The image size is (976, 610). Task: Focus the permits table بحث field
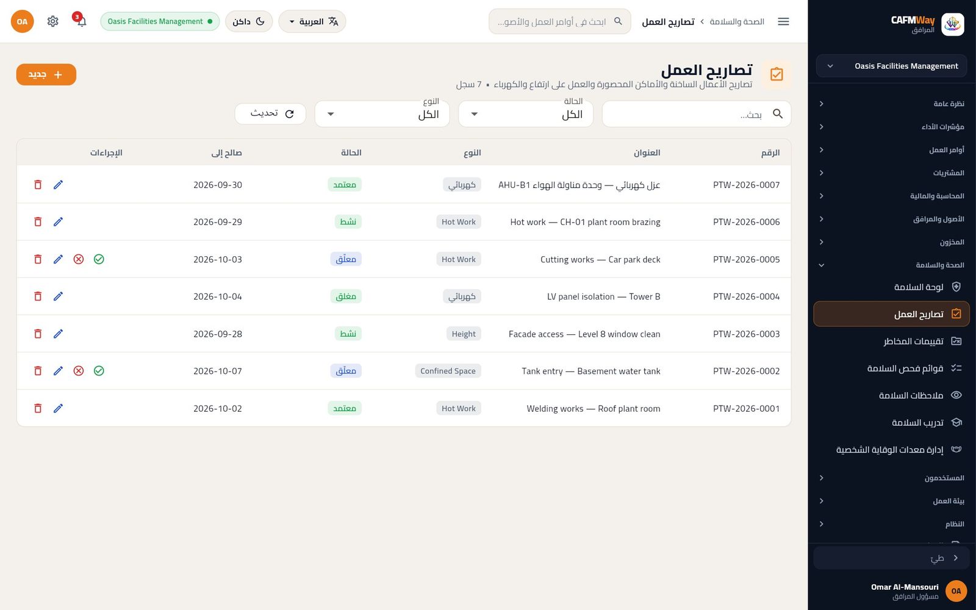click(x=697, y=114)
